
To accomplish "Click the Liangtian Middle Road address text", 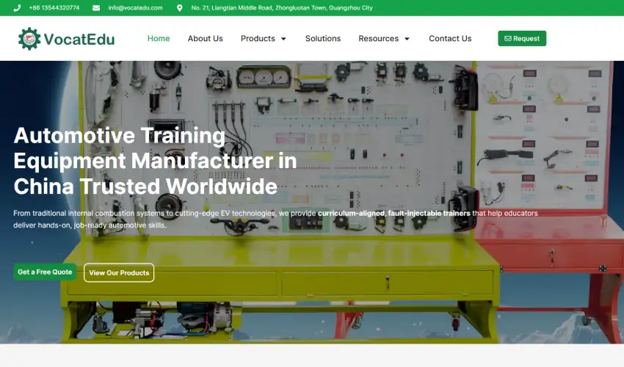I will [282, 8].
